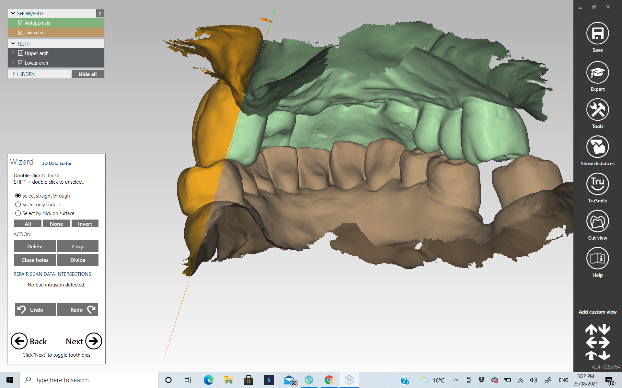Click the Windows search box
The width and height of the screenshot is (622, 388).
pos(89,380)
